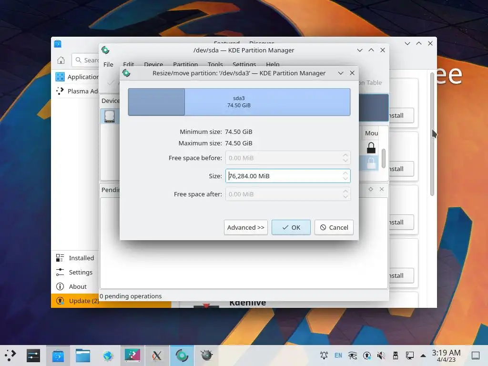Click the used-space portion of sda3 bar
The height and width of the screenshot is (366, 488).
[x=156, y=102]
